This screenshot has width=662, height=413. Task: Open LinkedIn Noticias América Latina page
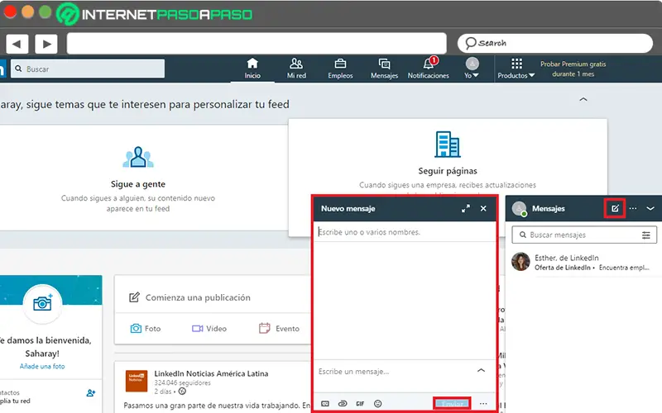click(211, 373)
